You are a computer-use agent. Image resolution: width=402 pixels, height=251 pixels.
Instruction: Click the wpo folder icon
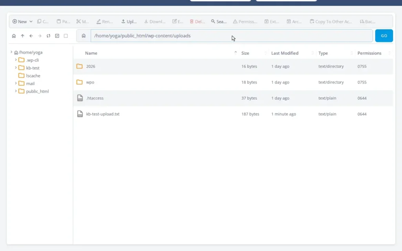79,82
